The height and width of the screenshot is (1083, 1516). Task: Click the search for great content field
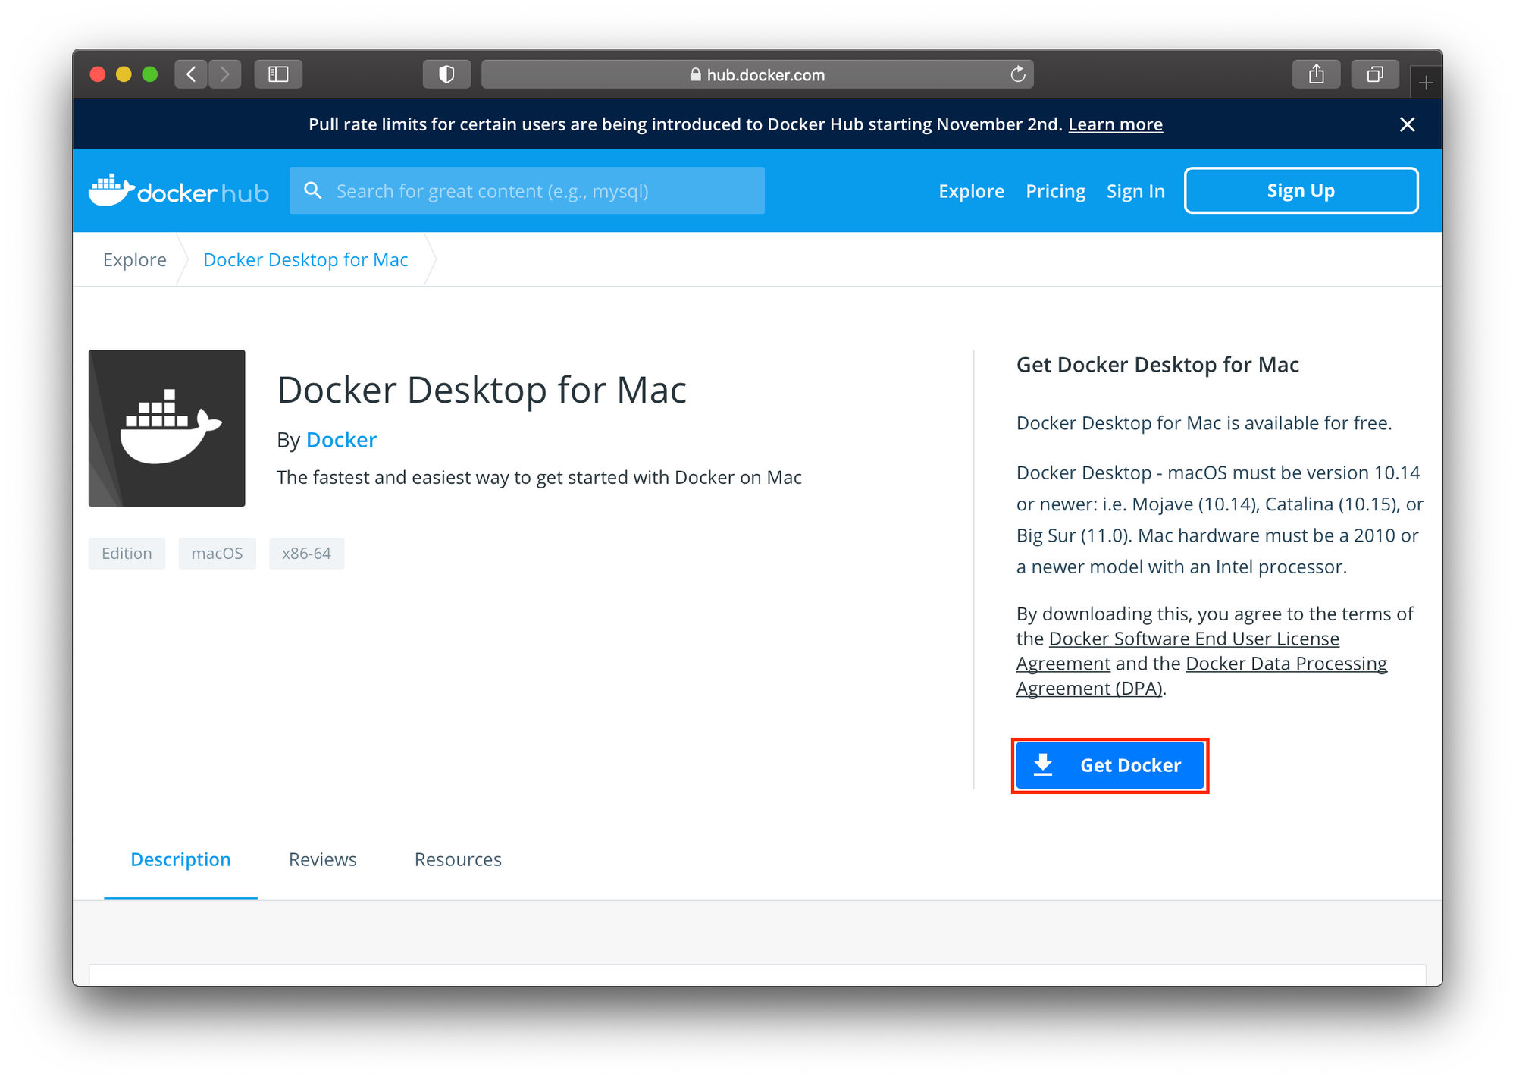click(x=527, y=190)
